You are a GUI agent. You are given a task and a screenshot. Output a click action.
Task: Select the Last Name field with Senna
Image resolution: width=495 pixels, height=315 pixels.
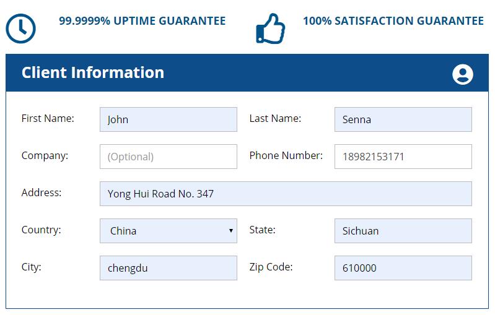coord(403,119)
